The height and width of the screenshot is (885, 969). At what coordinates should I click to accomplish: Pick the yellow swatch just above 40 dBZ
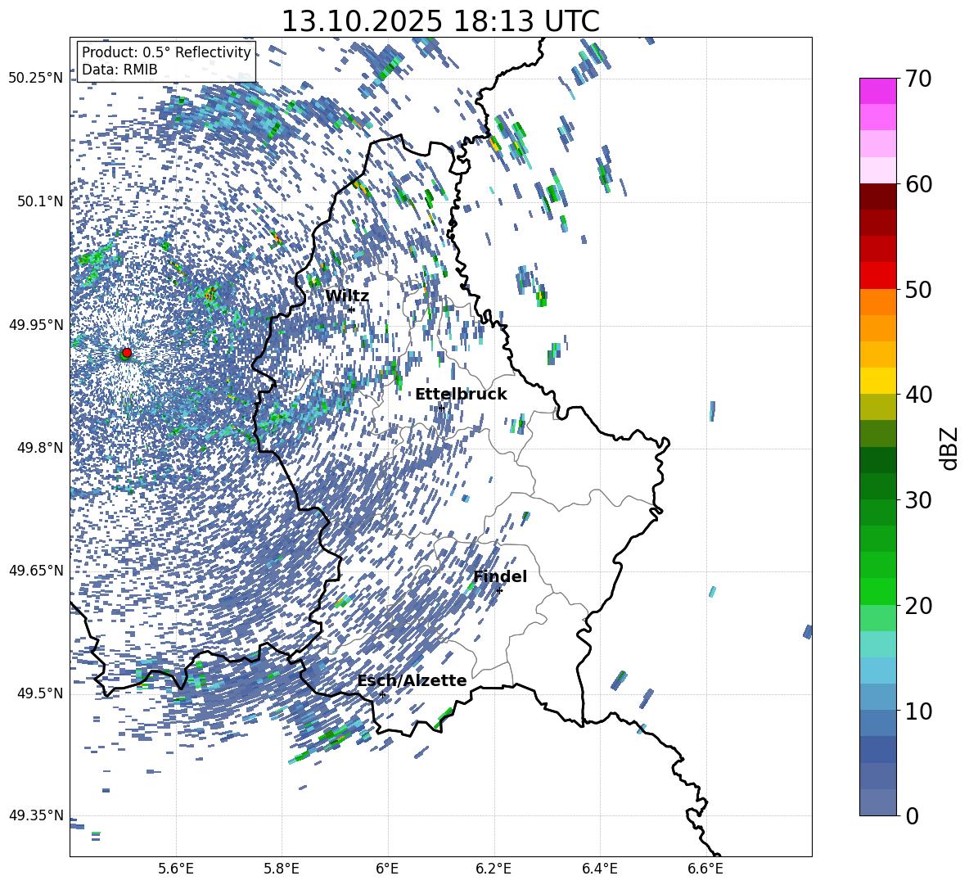(878, 381)
